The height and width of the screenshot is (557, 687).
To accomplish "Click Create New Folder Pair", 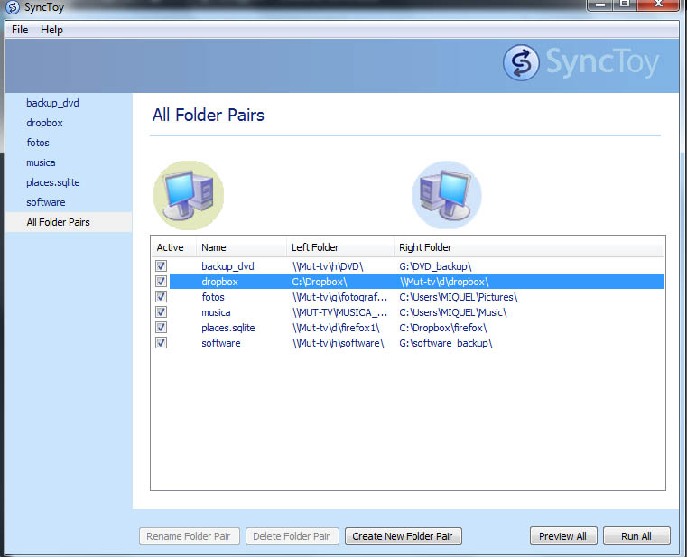I will click(404, 536).
